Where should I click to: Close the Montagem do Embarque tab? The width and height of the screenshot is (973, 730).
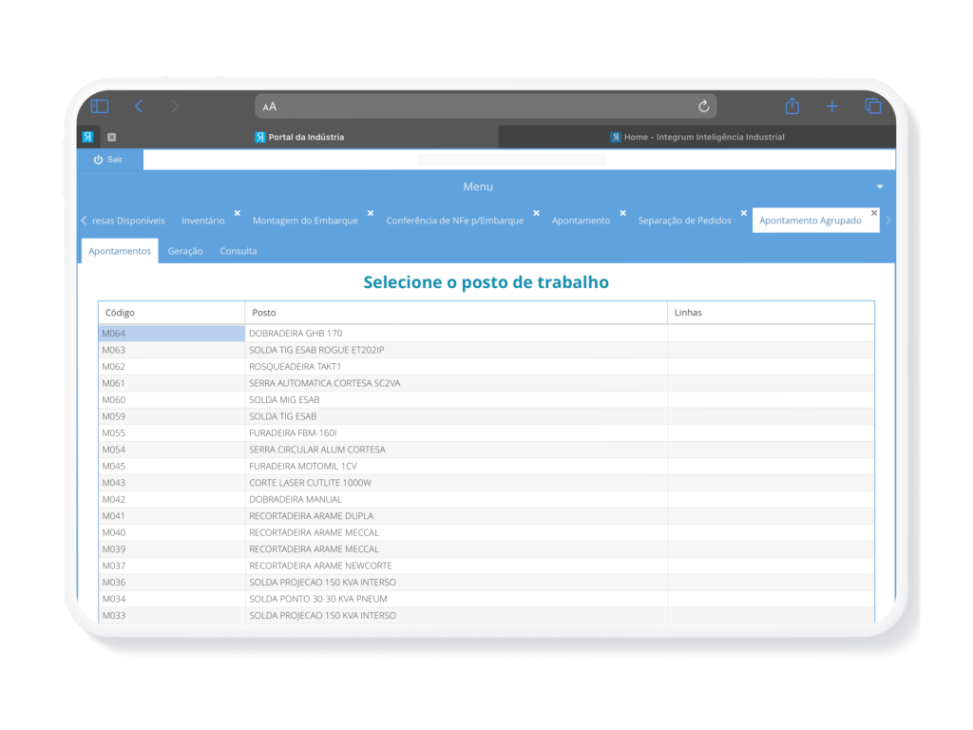click(x=371, y=213)
